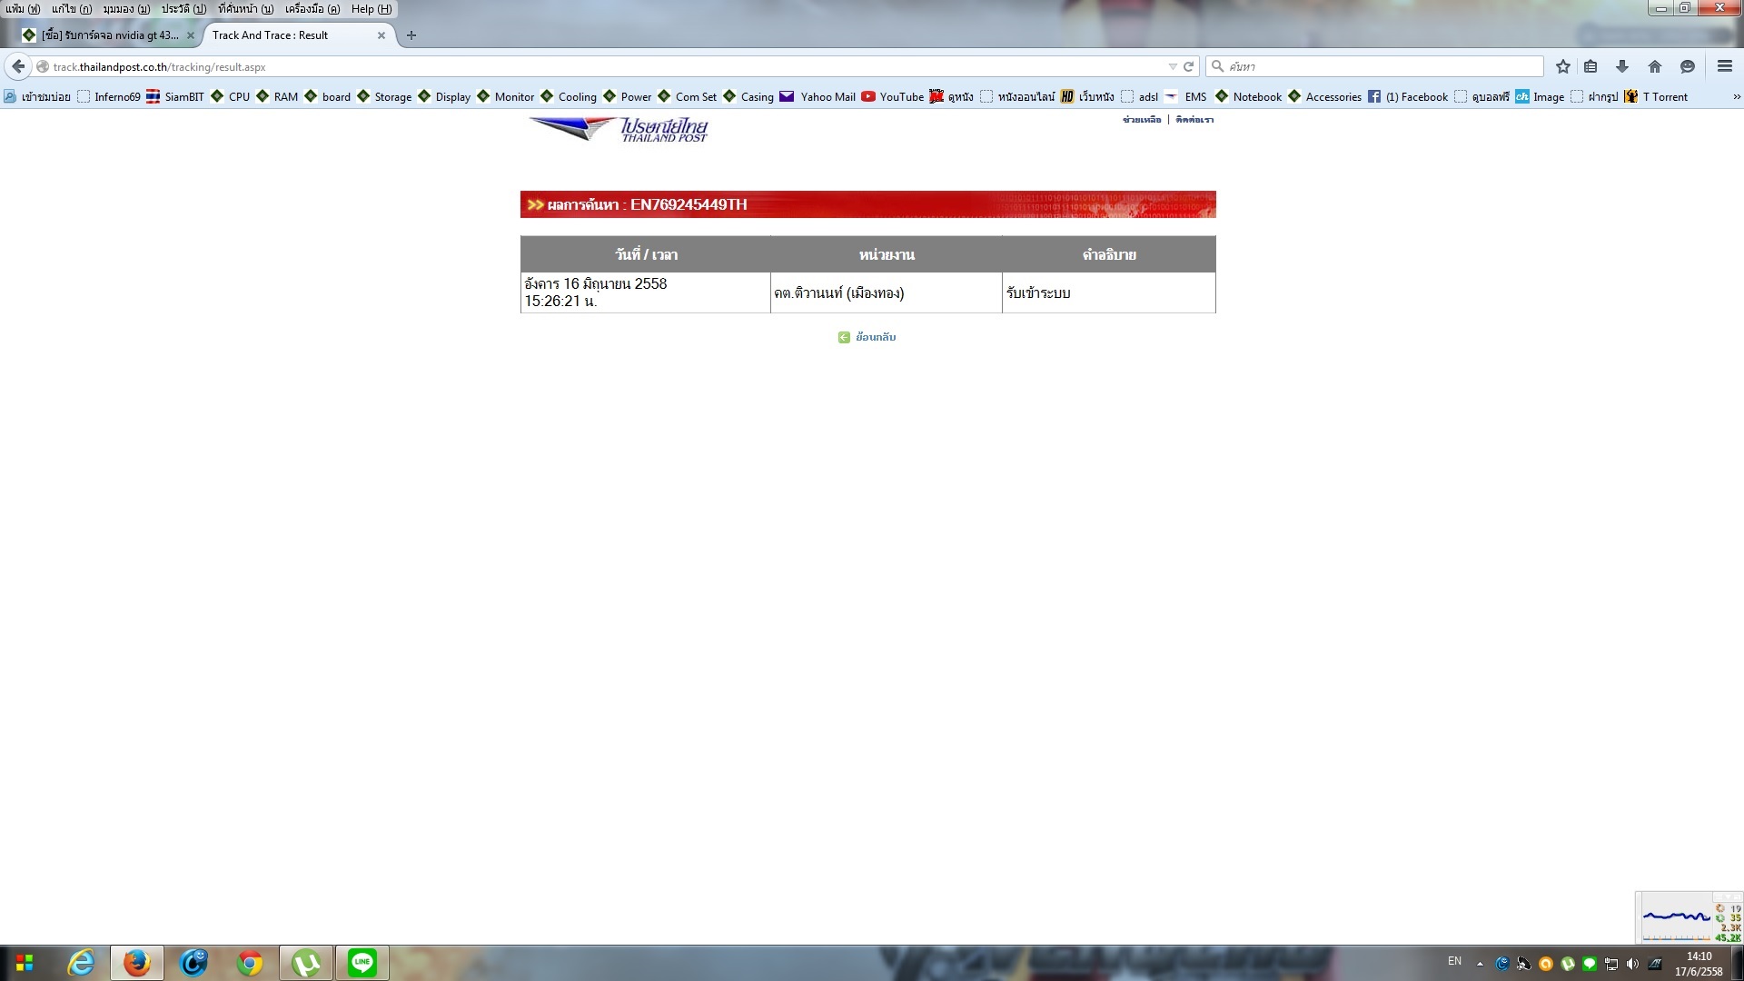This screenshot has width=1744, height=981.
Task: Open the downloads arrow icon
Action: pos(1622,66)
